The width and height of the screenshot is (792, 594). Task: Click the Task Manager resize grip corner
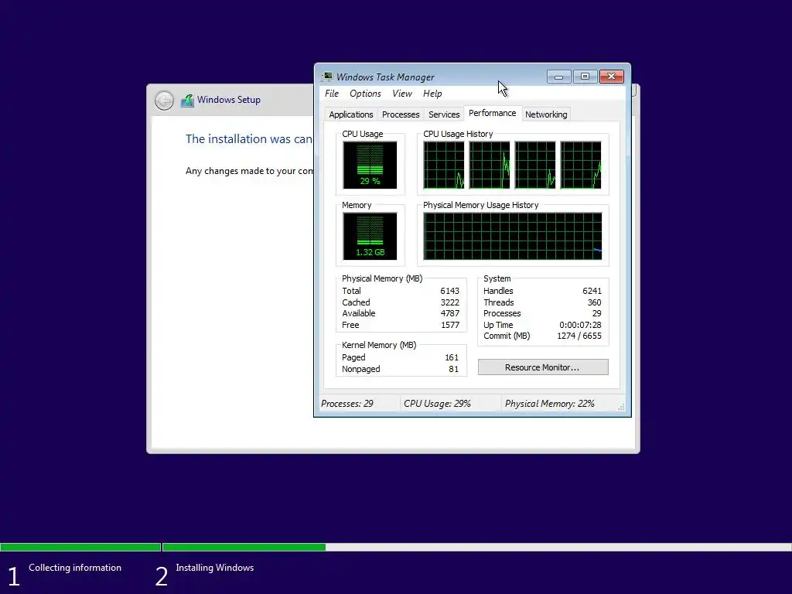pyautogui.click(x=621, y=407)
